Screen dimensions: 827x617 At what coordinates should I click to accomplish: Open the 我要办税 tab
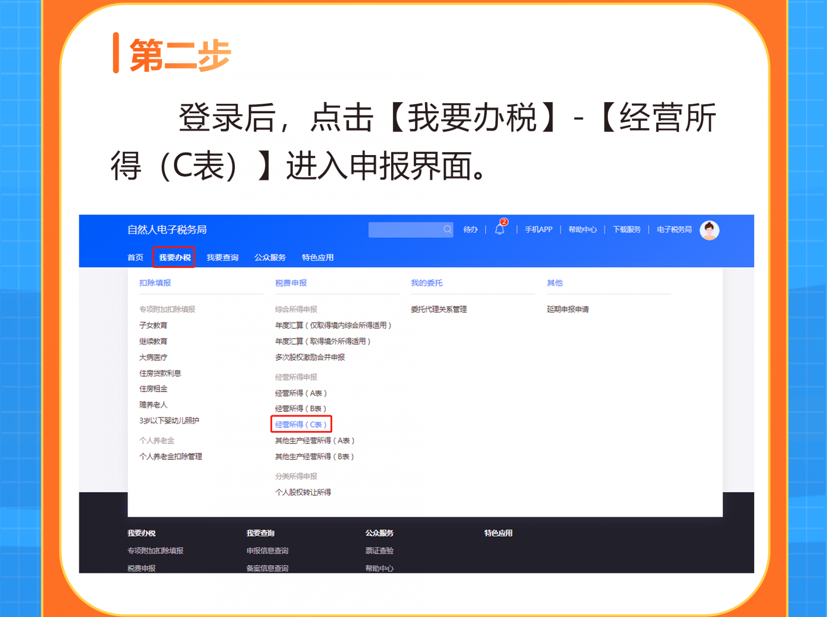[x=174, y=257]
